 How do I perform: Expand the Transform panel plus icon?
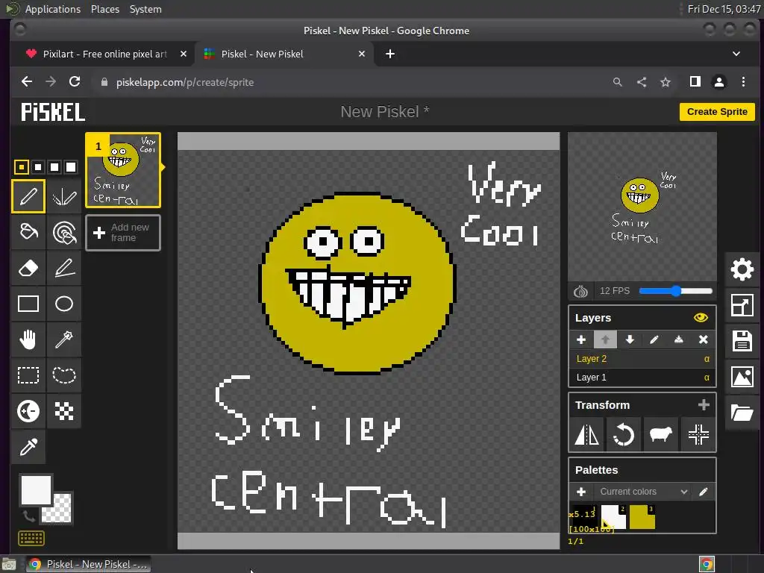pyautogui.click(x=703, y=405)
